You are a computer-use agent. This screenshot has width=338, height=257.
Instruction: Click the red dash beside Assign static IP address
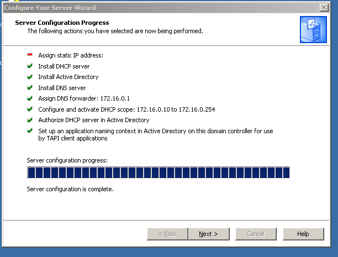(30, 55)
